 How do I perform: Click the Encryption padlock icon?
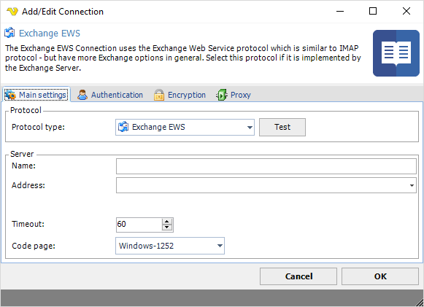tap(159, 95)
